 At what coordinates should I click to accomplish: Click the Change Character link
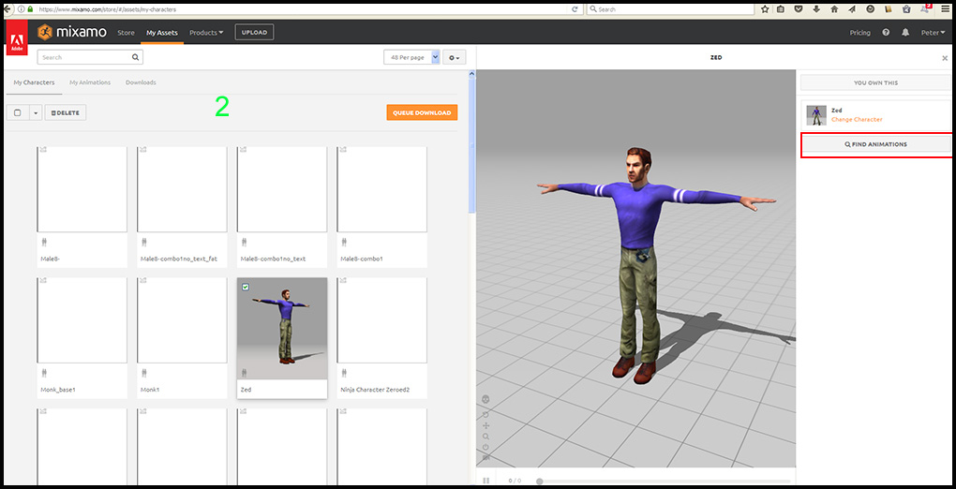857,120
